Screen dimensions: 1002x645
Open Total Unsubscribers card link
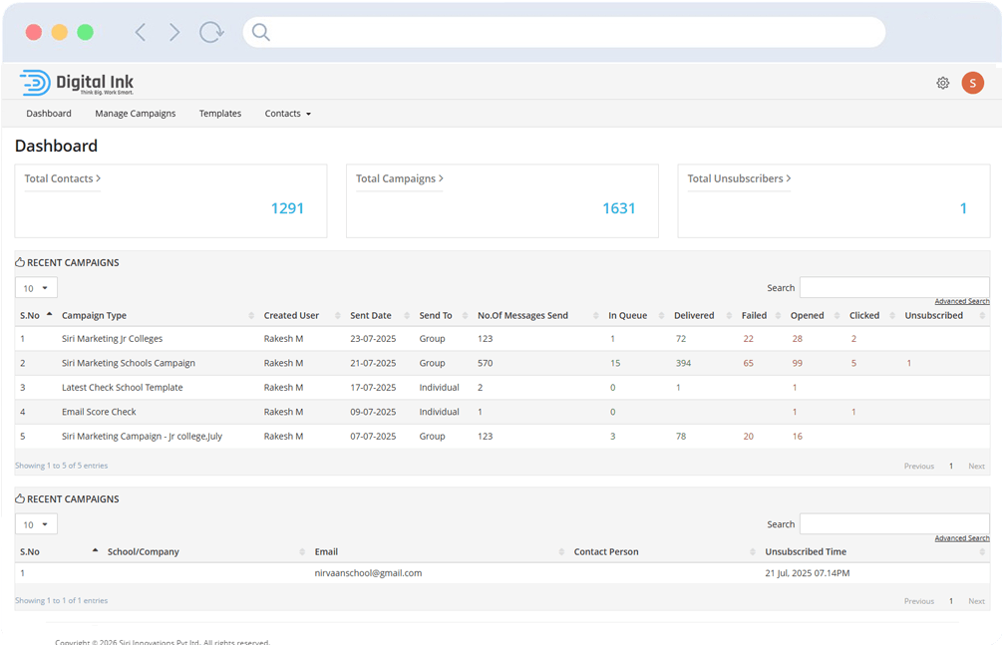[738, 178]
